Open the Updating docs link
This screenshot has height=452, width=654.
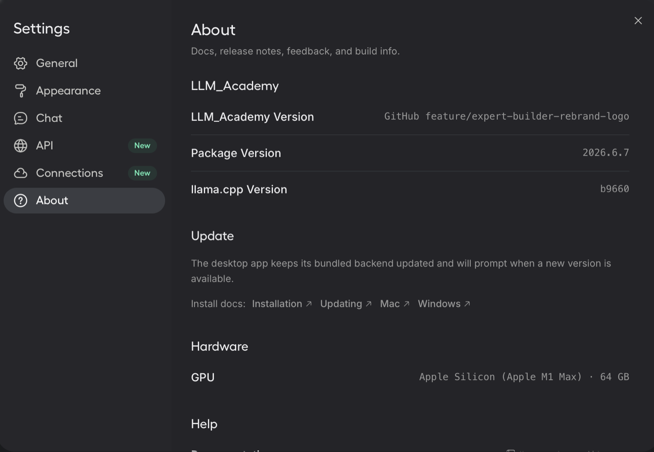(x=346, y=304)
